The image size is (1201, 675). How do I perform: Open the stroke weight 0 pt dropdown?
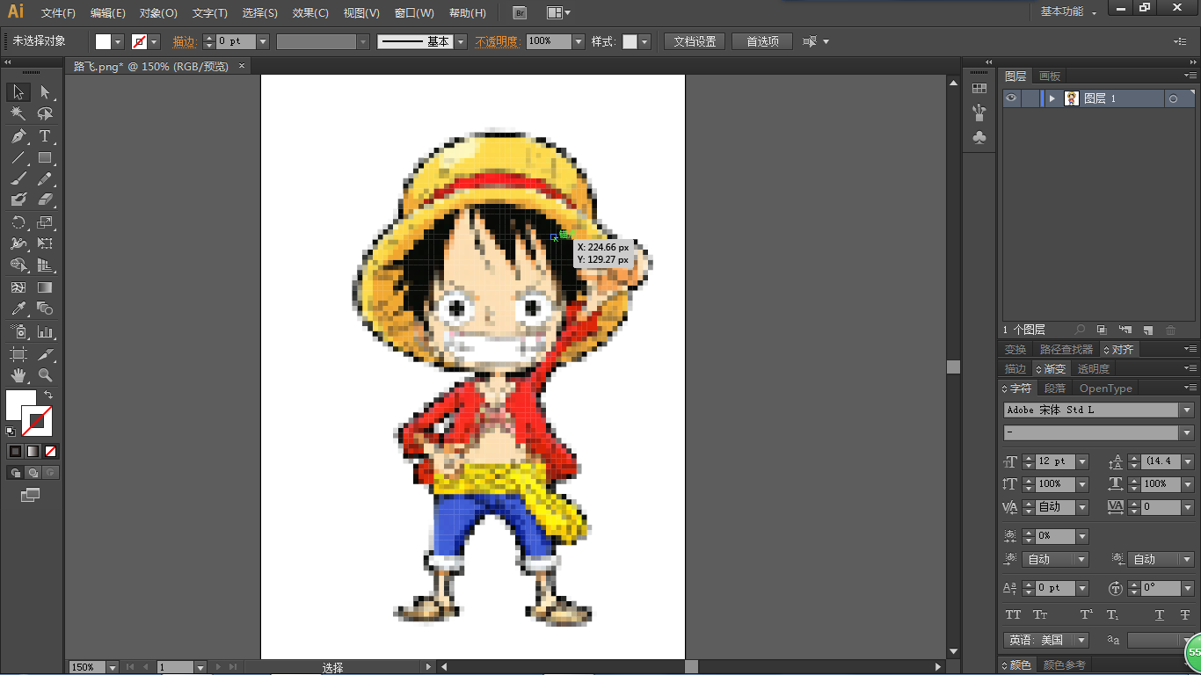pyautogui.click(x=262, y=41)
